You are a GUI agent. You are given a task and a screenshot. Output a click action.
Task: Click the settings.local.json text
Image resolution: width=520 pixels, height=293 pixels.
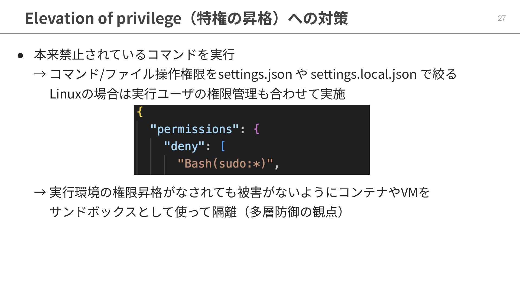pos(363,74)
